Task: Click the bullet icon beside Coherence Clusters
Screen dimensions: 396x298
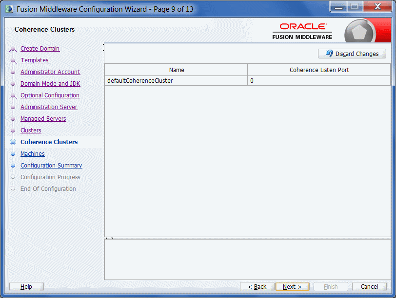Action: [13, 142]
